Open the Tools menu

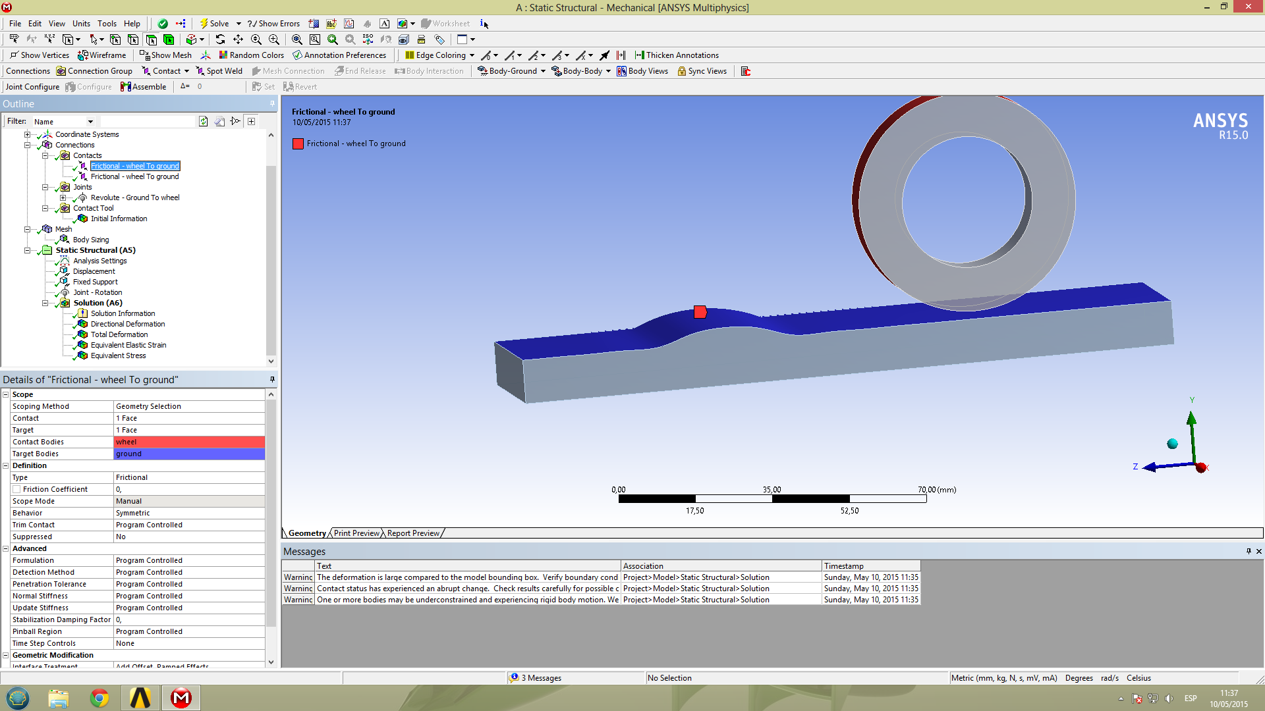(107, 24)
